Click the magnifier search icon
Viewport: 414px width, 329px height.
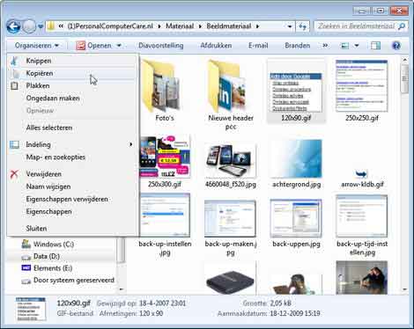click(x=402, y=26)
